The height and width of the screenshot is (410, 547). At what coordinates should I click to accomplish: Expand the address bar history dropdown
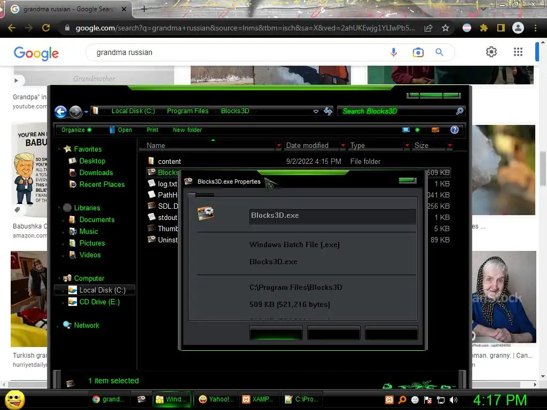[x=316, y=112]
